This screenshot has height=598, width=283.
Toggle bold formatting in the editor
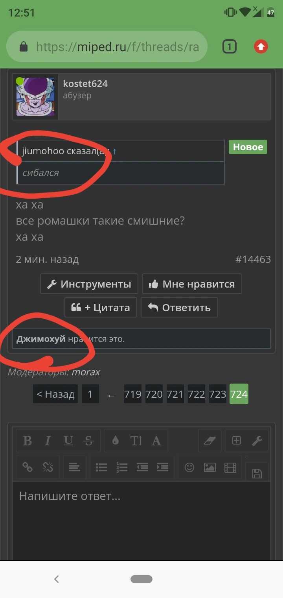pyautogui.click(x=28, y=441)
